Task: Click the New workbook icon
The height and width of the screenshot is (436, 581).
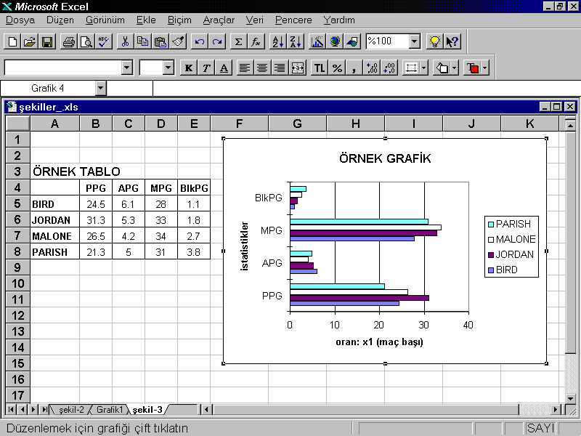Action: 12,41
